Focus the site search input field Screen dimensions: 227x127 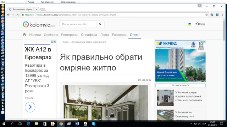78,24
